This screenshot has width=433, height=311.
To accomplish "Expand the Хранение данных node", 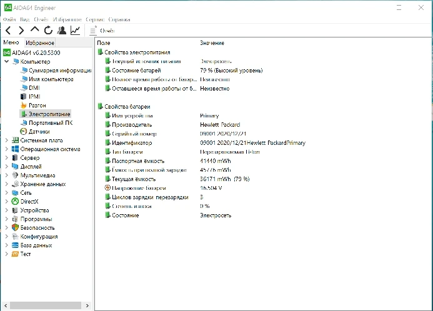I will [x=7, y=184].
